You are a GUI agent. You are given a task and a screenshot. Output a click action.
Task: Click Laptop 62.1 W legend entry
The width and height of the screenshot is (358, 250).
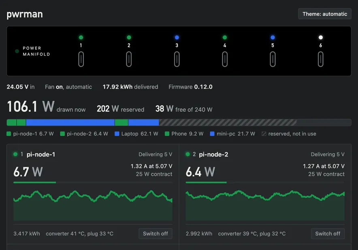pos(136,133)
